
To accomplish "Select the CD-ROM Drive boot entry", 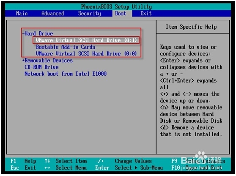I will tap(41, 67).
